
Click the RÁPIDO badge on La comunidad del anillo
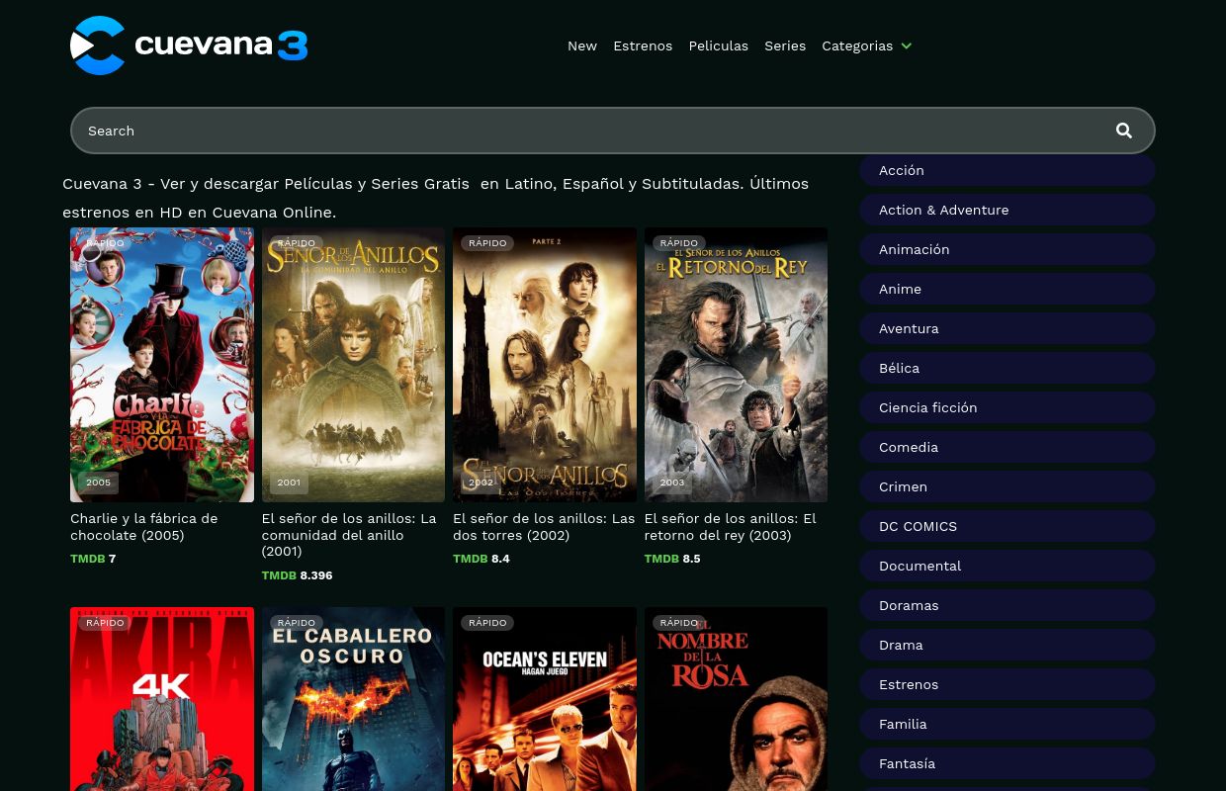click(x=297, y=243)
